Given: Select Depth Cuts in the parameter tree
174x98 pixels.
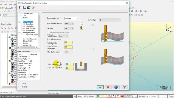Looking at the screenshot, I should (x=29, y=24).
